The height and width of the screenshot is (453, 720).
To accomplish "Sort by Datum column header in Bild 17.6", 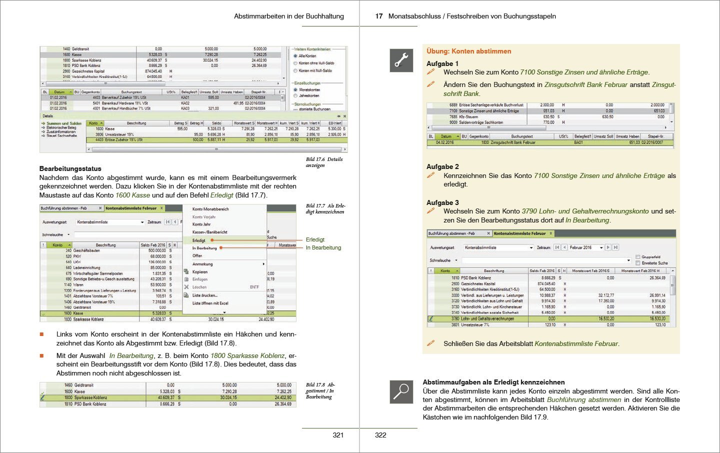I will [x=60, y=92].
